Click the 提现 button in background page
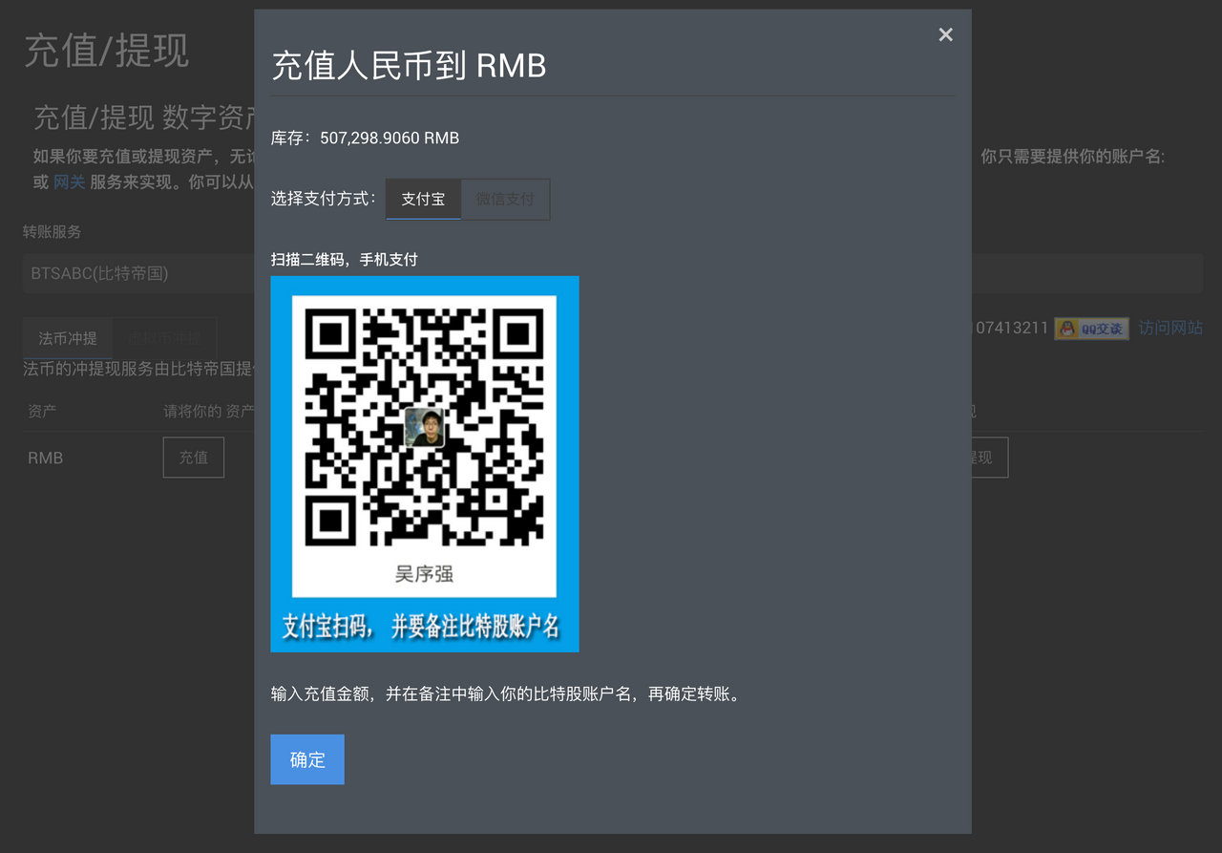This screenshot has height=853, width=1222. point(988,458)
